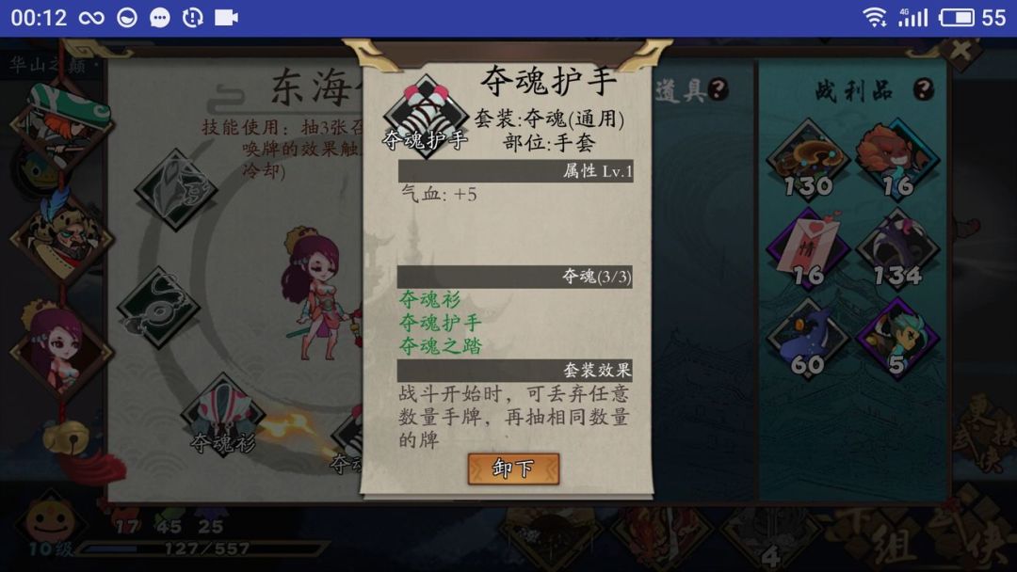This screenshot has width=1017, height=572.
Task: Select the red flower loot item with count 16
Action: point(897,161)
